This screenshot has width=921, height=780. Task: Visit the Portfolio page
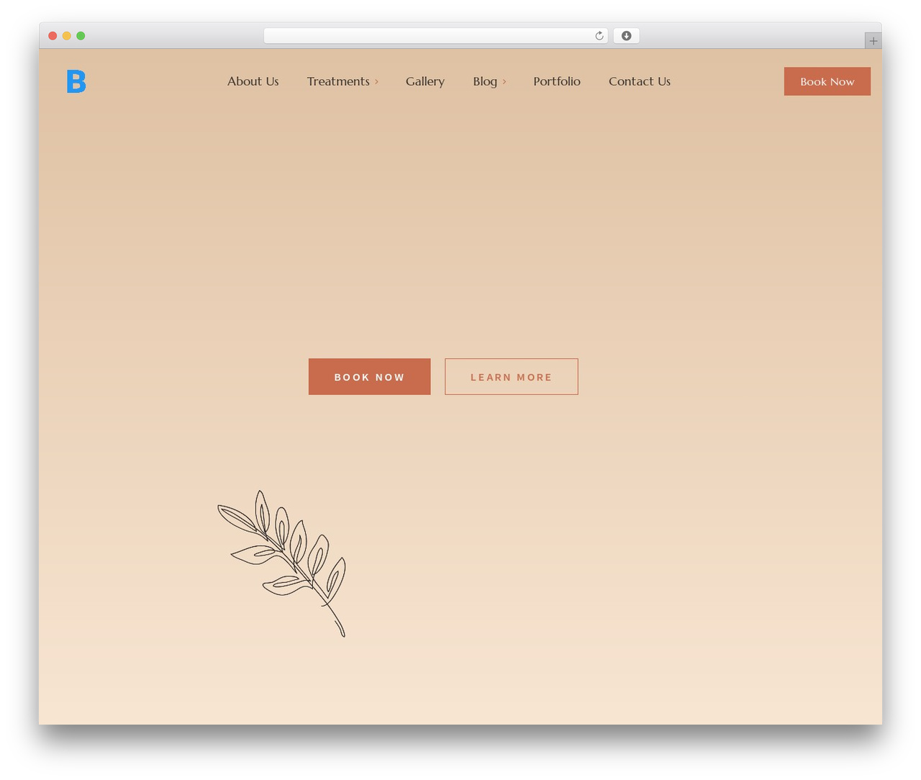tap(557, 81)
